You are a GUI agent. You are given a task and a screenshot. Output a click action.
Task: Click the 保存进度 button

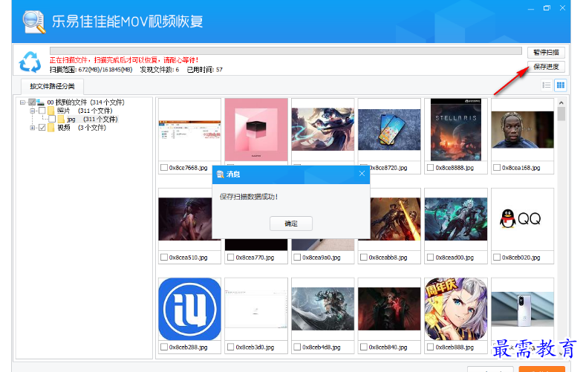pos(547,67)
